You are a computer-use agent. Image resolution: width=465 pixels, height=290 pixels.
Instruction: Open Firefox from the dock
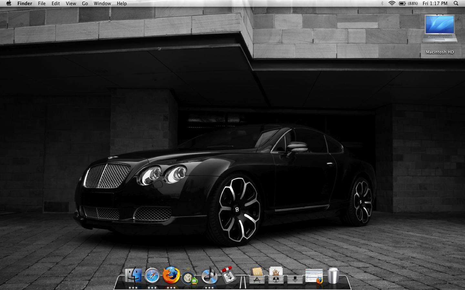171,275
